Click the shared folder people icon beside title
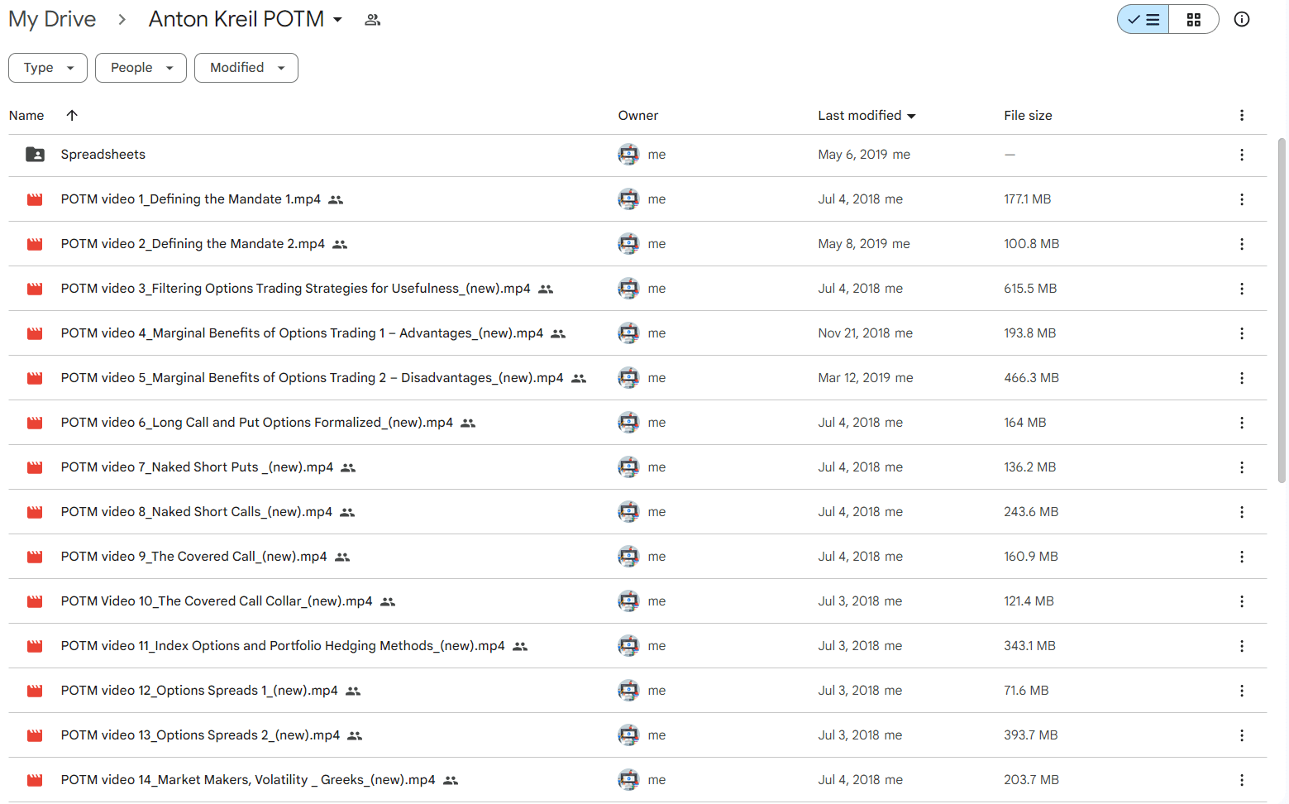The image size is (1289, 804). tap(373, 20)
